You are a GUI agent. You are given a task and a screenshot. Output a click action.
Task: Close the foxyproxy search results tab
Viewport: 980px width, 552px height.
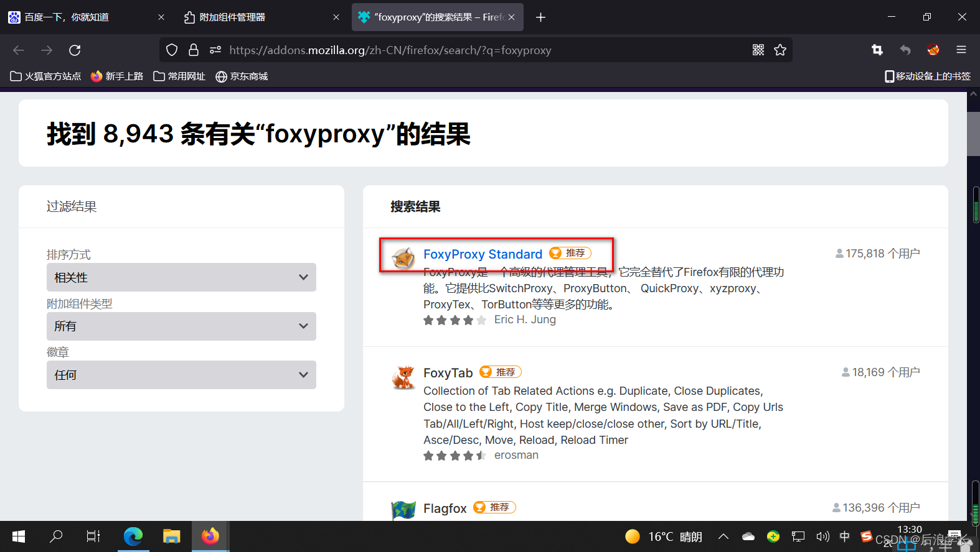[511, 17]
